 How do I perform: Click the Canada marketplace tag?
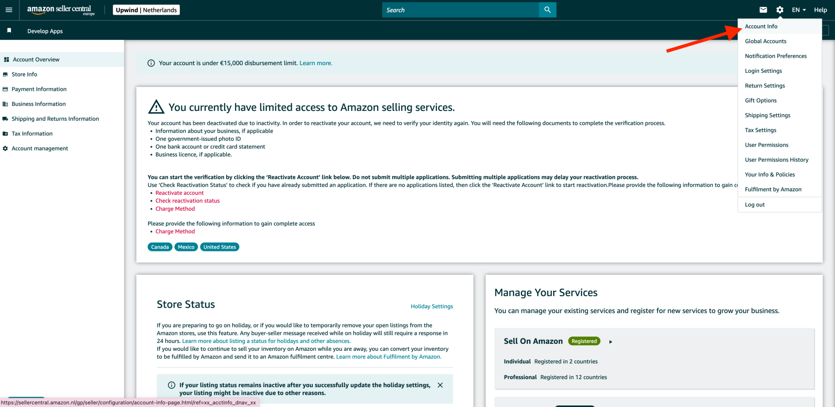pyautogui.click(x=160, y=247)
